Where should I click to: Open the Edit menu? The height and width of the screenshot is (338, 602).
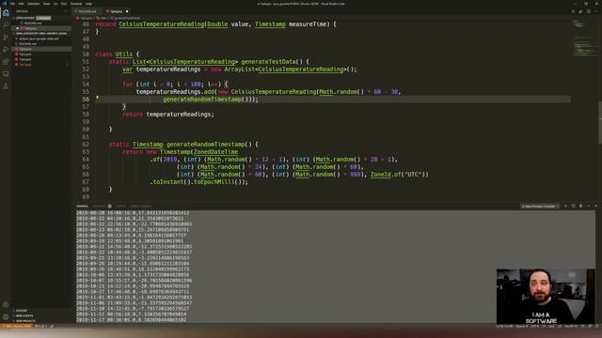click(21, 4)
